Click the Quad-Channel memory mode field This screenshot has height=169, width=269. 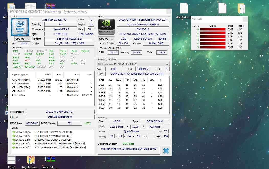[x=132, y=131]
